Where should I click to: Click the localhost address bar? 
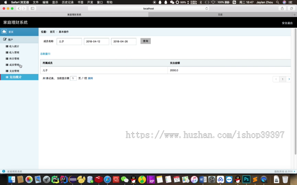click(x=148, y=9)
